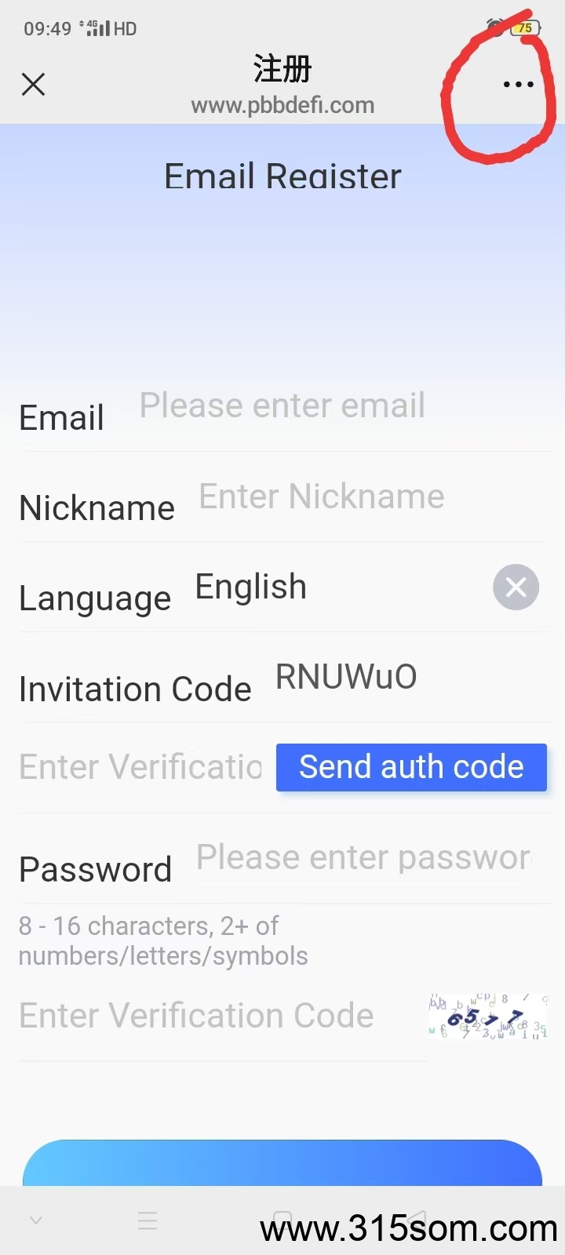Screen dimensions: 565x1255
Task: Tap the battery indicator in the status bar
Action: click(525, 28)
